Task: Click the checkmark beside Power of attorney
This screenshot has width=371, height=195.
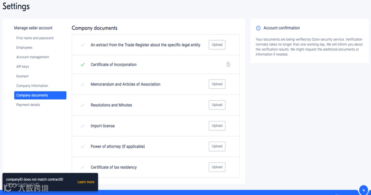Action: 83,146
